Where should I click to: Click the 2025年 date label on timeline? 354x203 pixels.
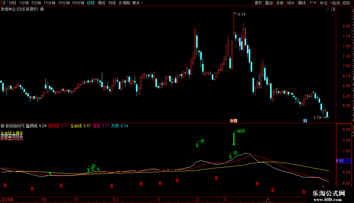[x=7, y=199]
